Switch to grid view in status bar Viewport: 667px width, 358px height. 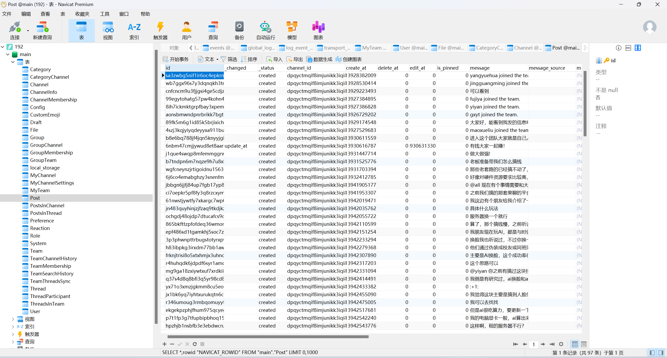click(x=575, y=344)
